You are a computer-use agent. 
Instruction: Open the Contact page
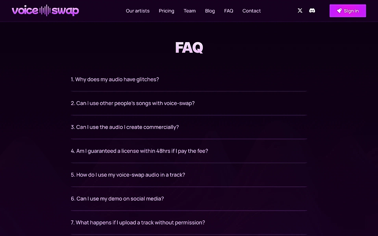tap(251, 11)
